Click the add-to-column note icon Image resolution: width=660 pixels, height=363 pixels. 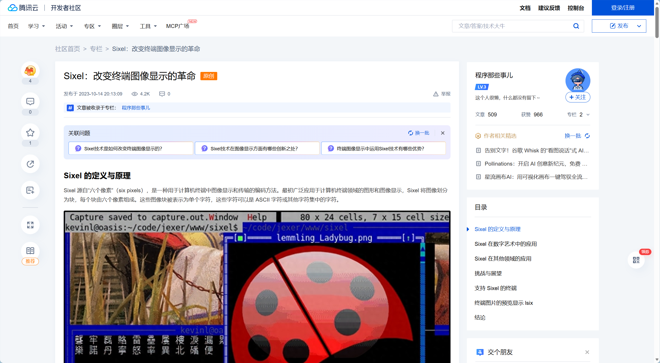pos(30,190)
